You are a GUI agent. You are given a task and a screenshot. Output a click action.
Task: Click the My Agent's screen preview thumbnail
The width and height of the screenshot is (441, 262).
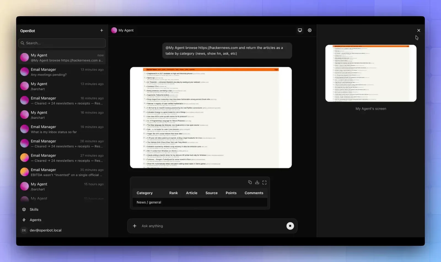(x=371, y=73)
